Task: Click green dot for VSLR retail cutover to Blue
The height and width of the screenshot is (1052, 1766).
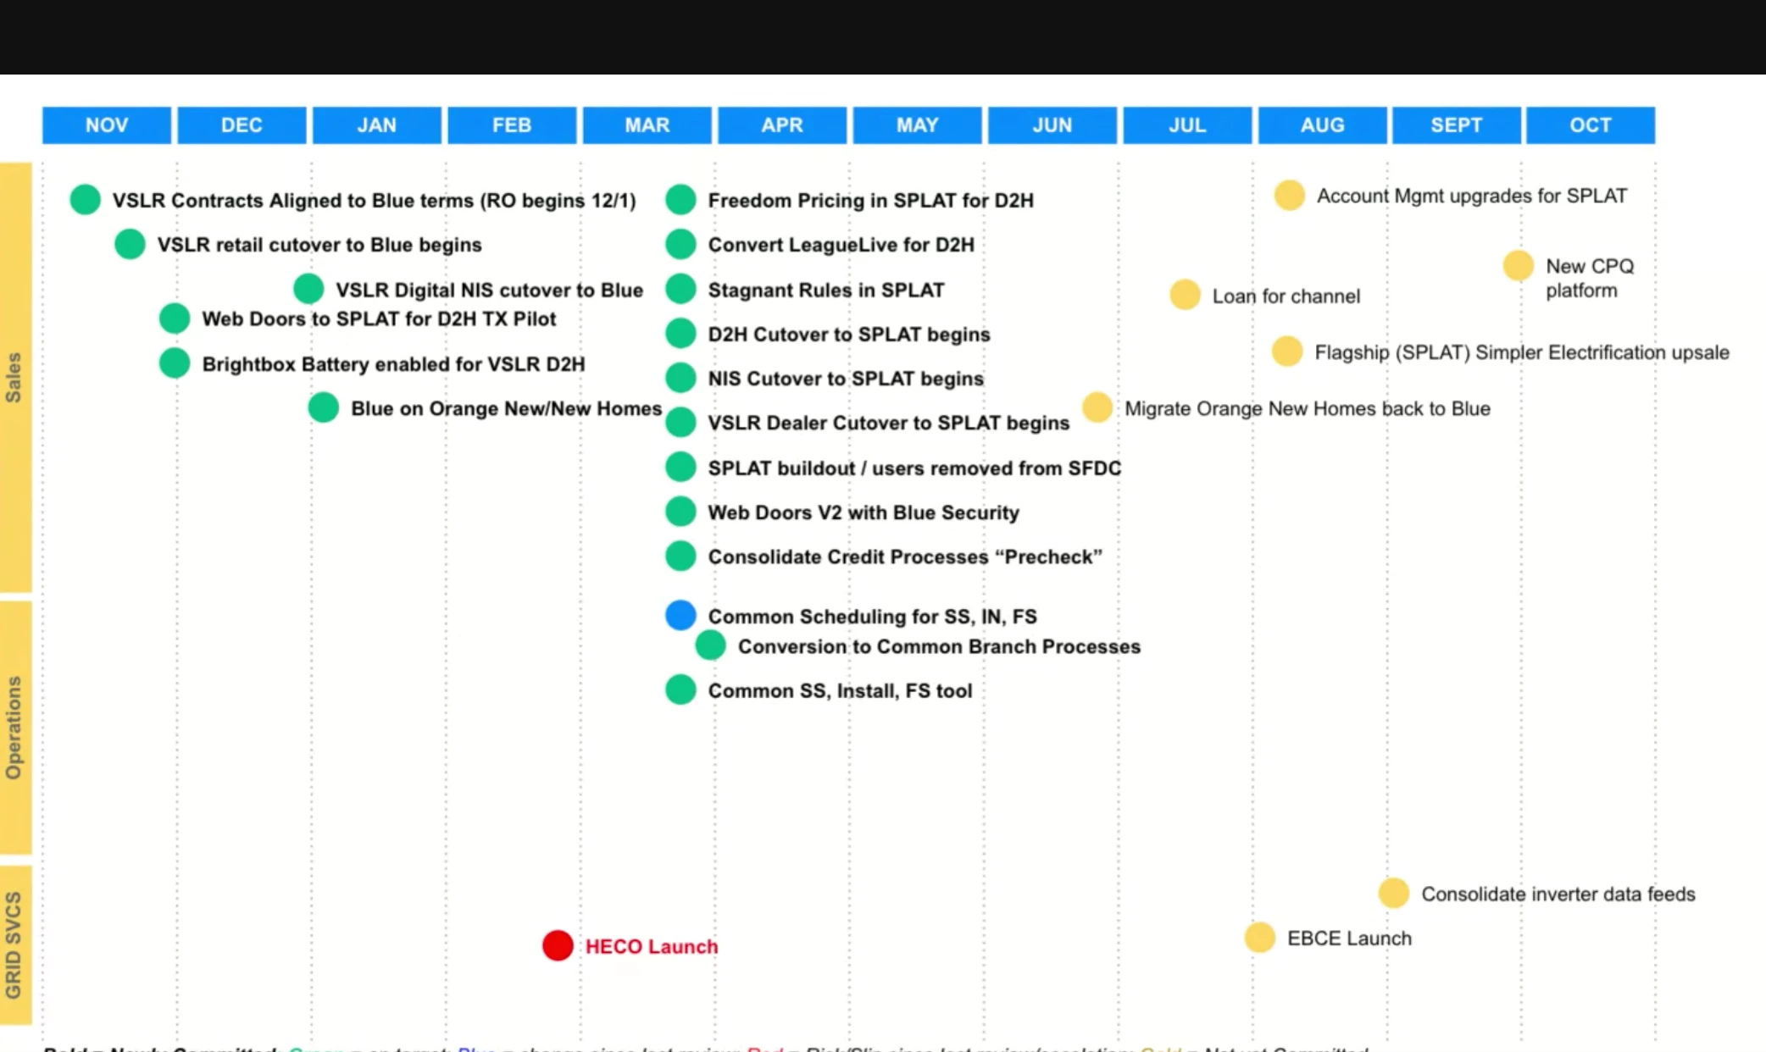Action: tap(130, 244)
